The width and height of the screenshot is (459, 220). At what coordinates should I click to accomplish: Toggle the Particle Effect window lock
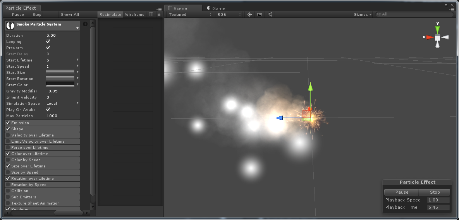159,14
